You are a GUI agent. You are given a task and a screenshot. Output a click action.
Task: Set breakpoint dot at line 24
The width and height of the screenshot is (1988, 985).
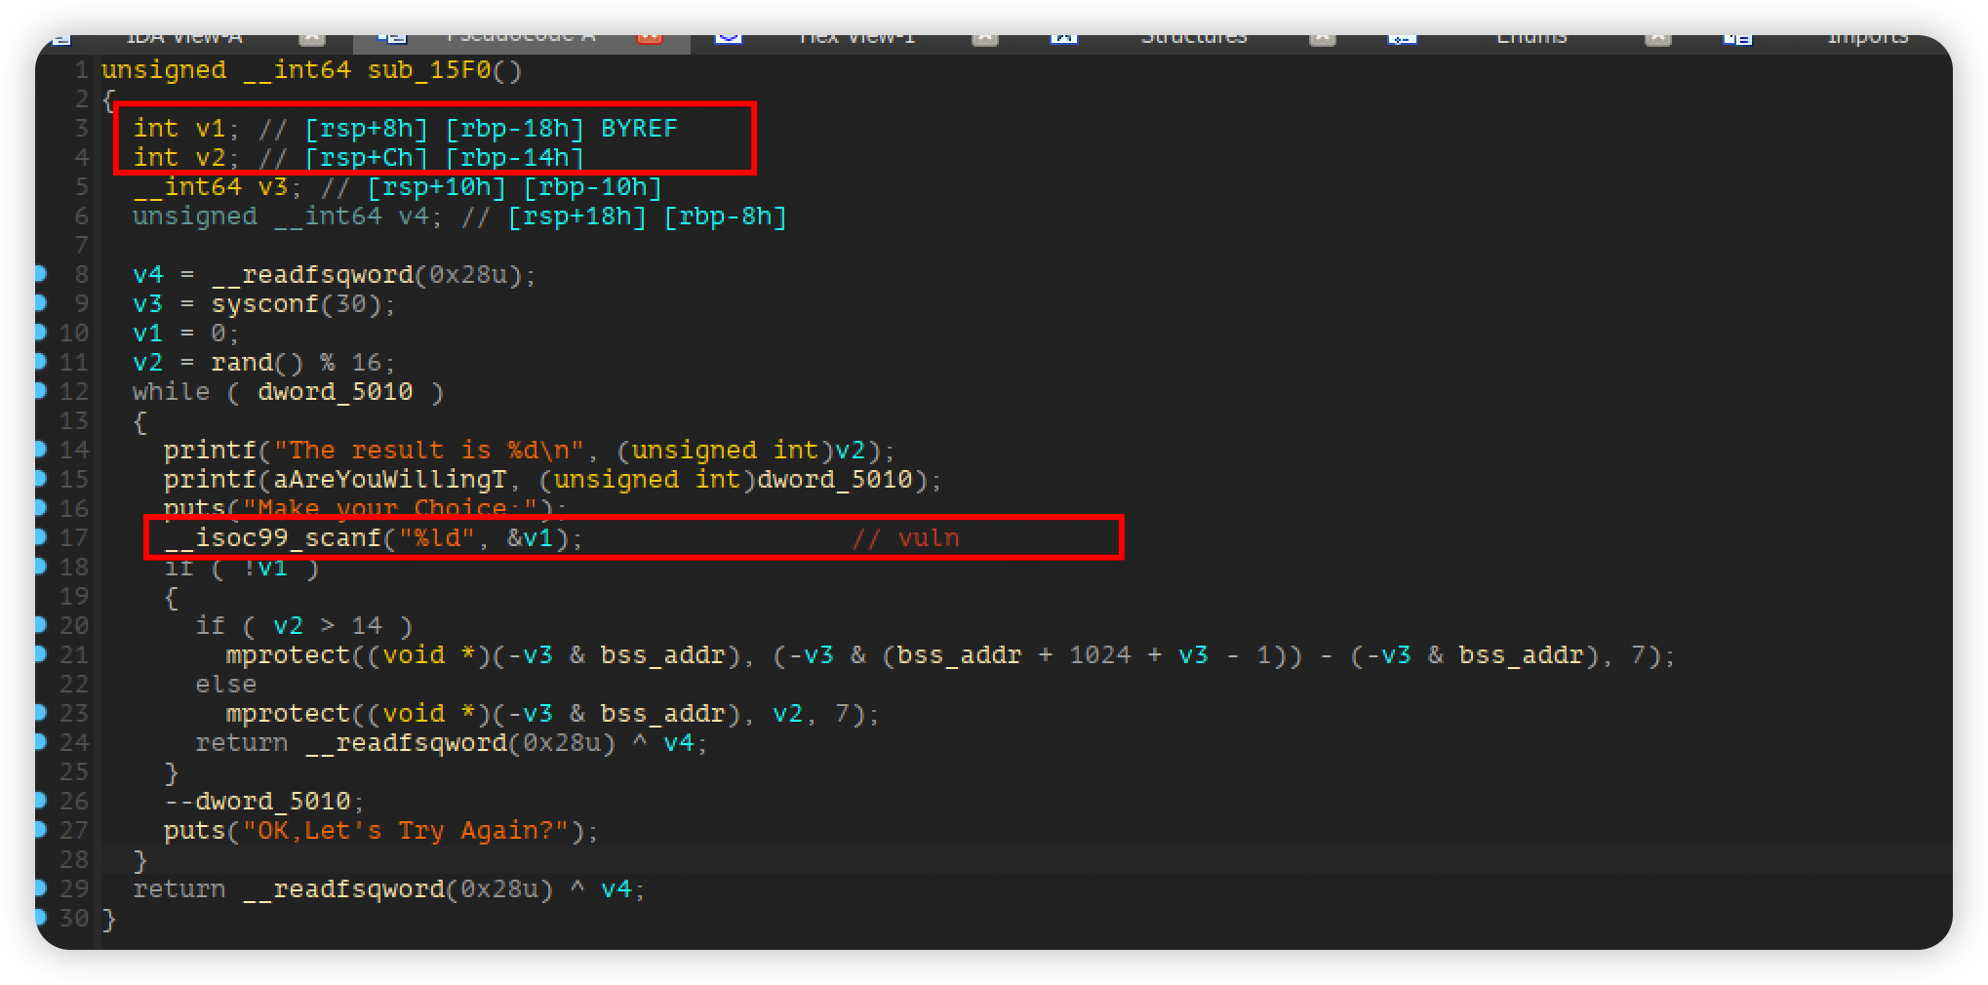[40, 742]
